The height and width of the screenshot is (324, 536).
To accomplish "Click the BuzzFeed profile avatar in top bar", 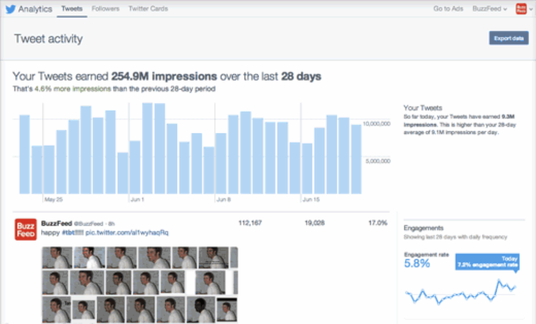I will (521, 9).
